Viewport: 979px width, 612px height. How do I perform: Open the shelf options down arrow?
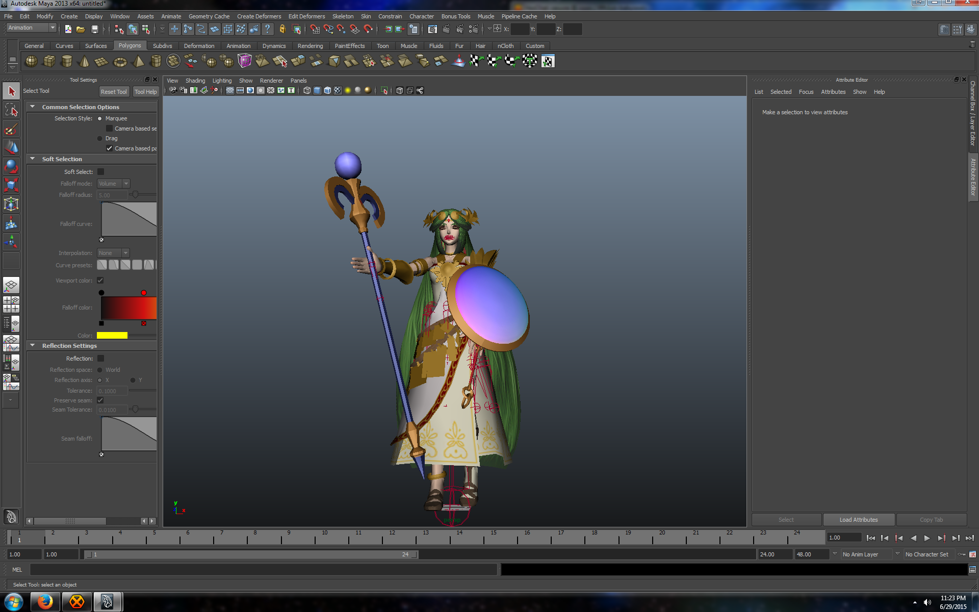click(x=12, y=67)
